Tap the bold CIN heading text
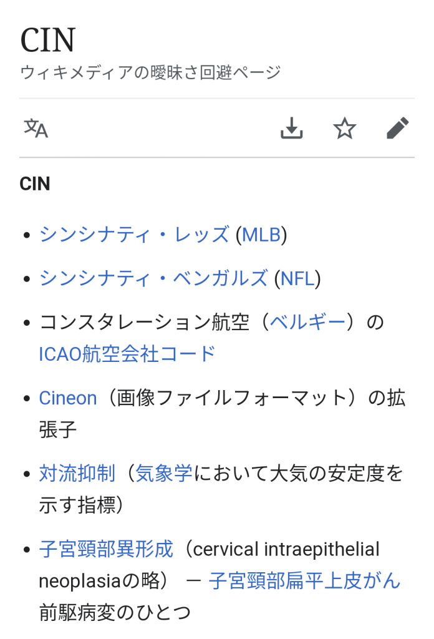434x639 pixels. coord(35,184)
